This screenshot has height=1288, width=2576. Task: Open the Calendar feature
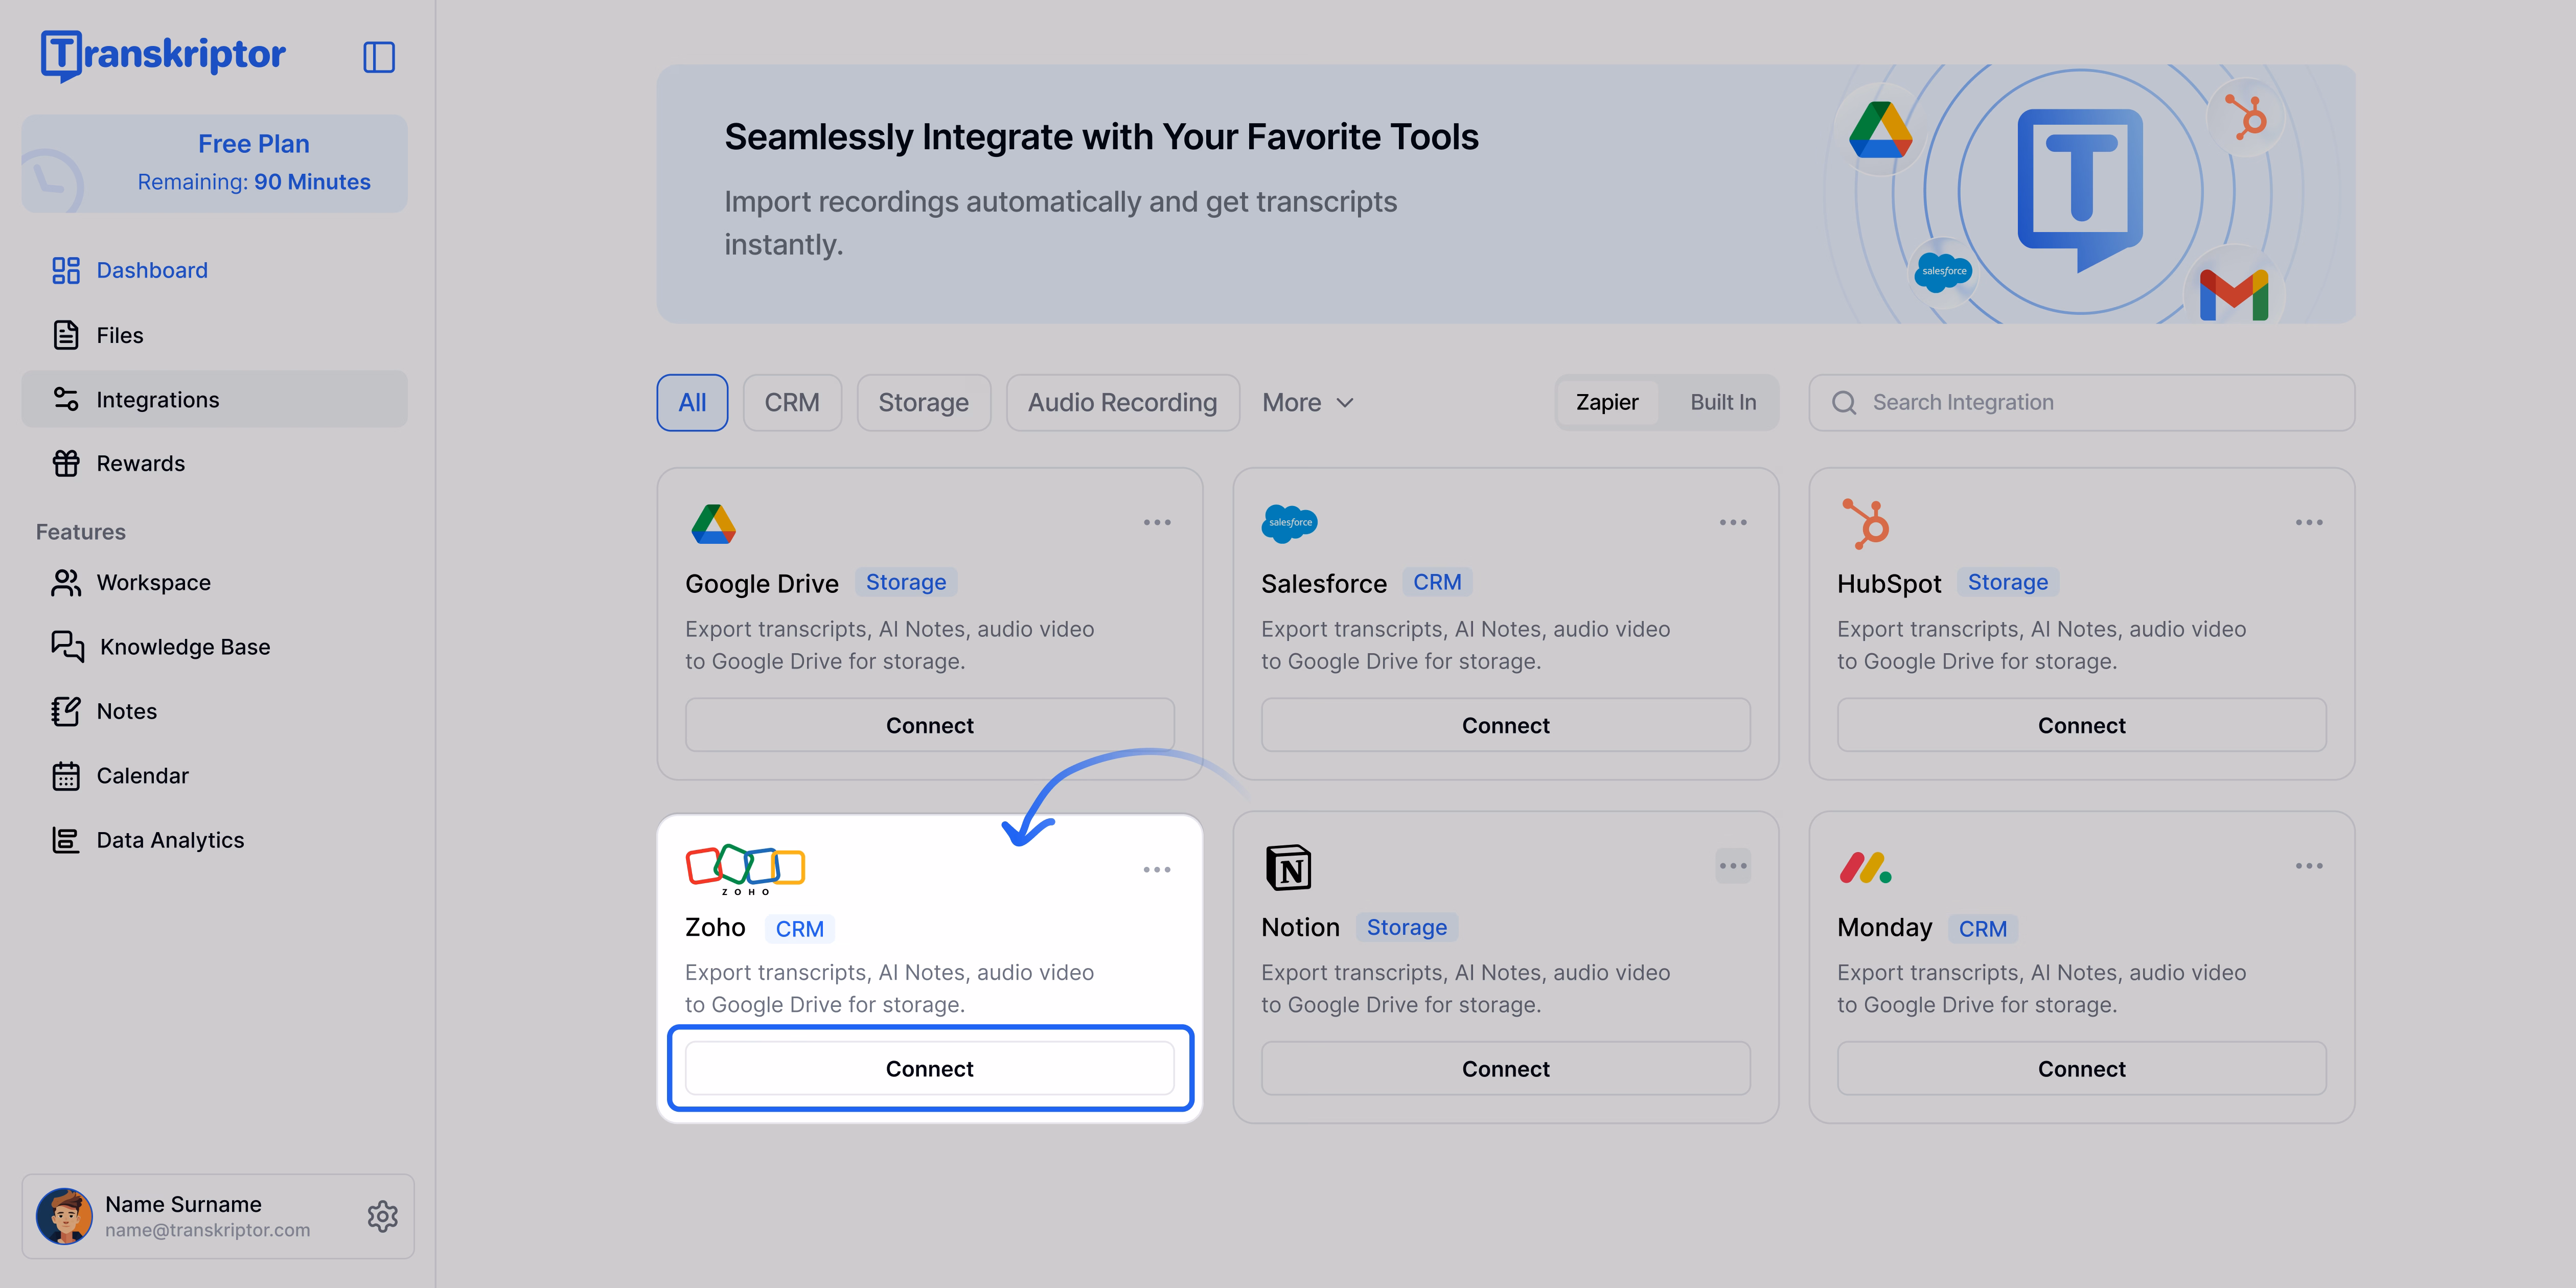click(66, 775)
